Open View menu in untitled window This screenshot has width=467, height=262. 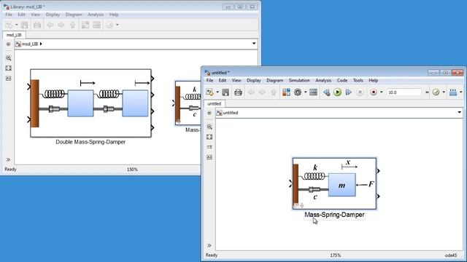click(x=236, y=80)
